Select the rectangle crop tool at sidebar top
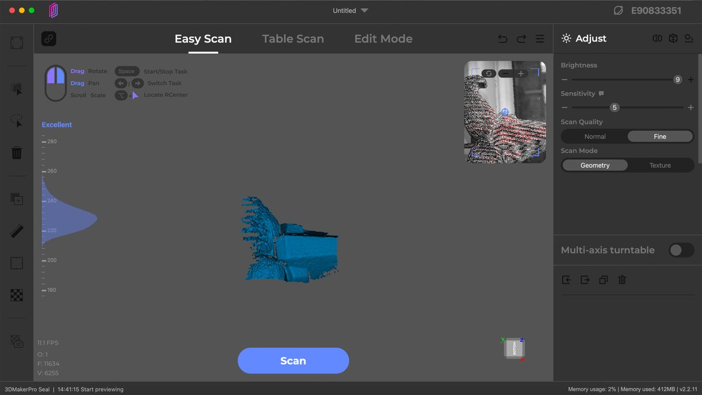This screenshot has width=702, height=395. click(16, 42)
